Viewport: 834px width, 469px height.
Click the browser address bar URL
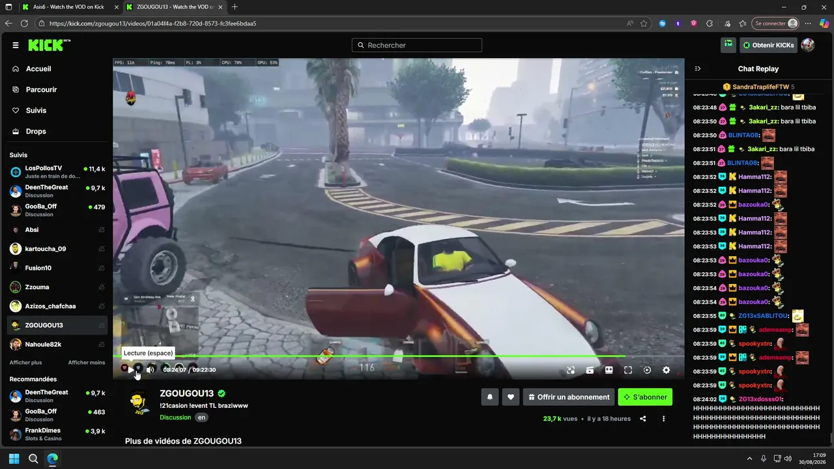(x=152, y=23)
